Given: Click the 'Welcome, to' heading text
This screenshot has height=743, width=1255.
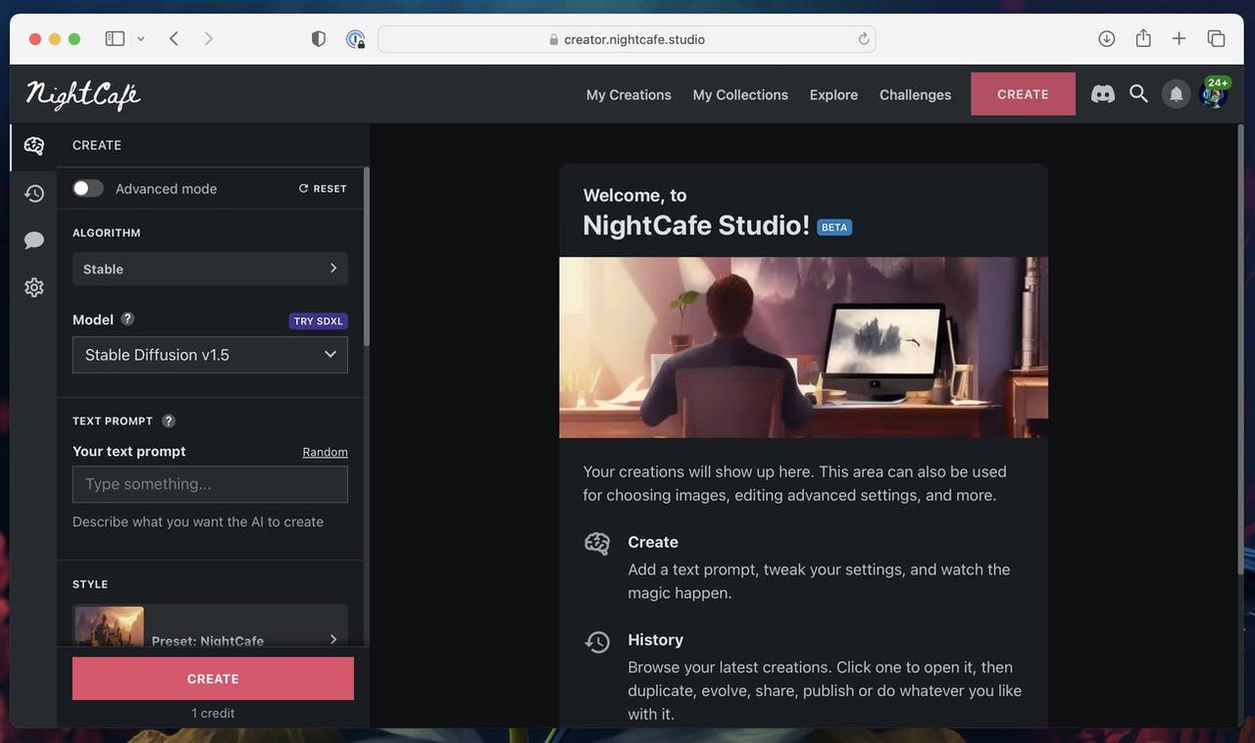Looking at the screenshot, I should [634, 195].
